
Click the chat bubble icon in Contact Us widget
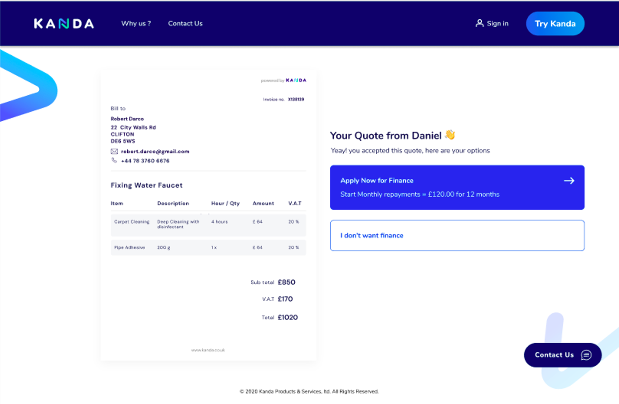click(586, 355)
